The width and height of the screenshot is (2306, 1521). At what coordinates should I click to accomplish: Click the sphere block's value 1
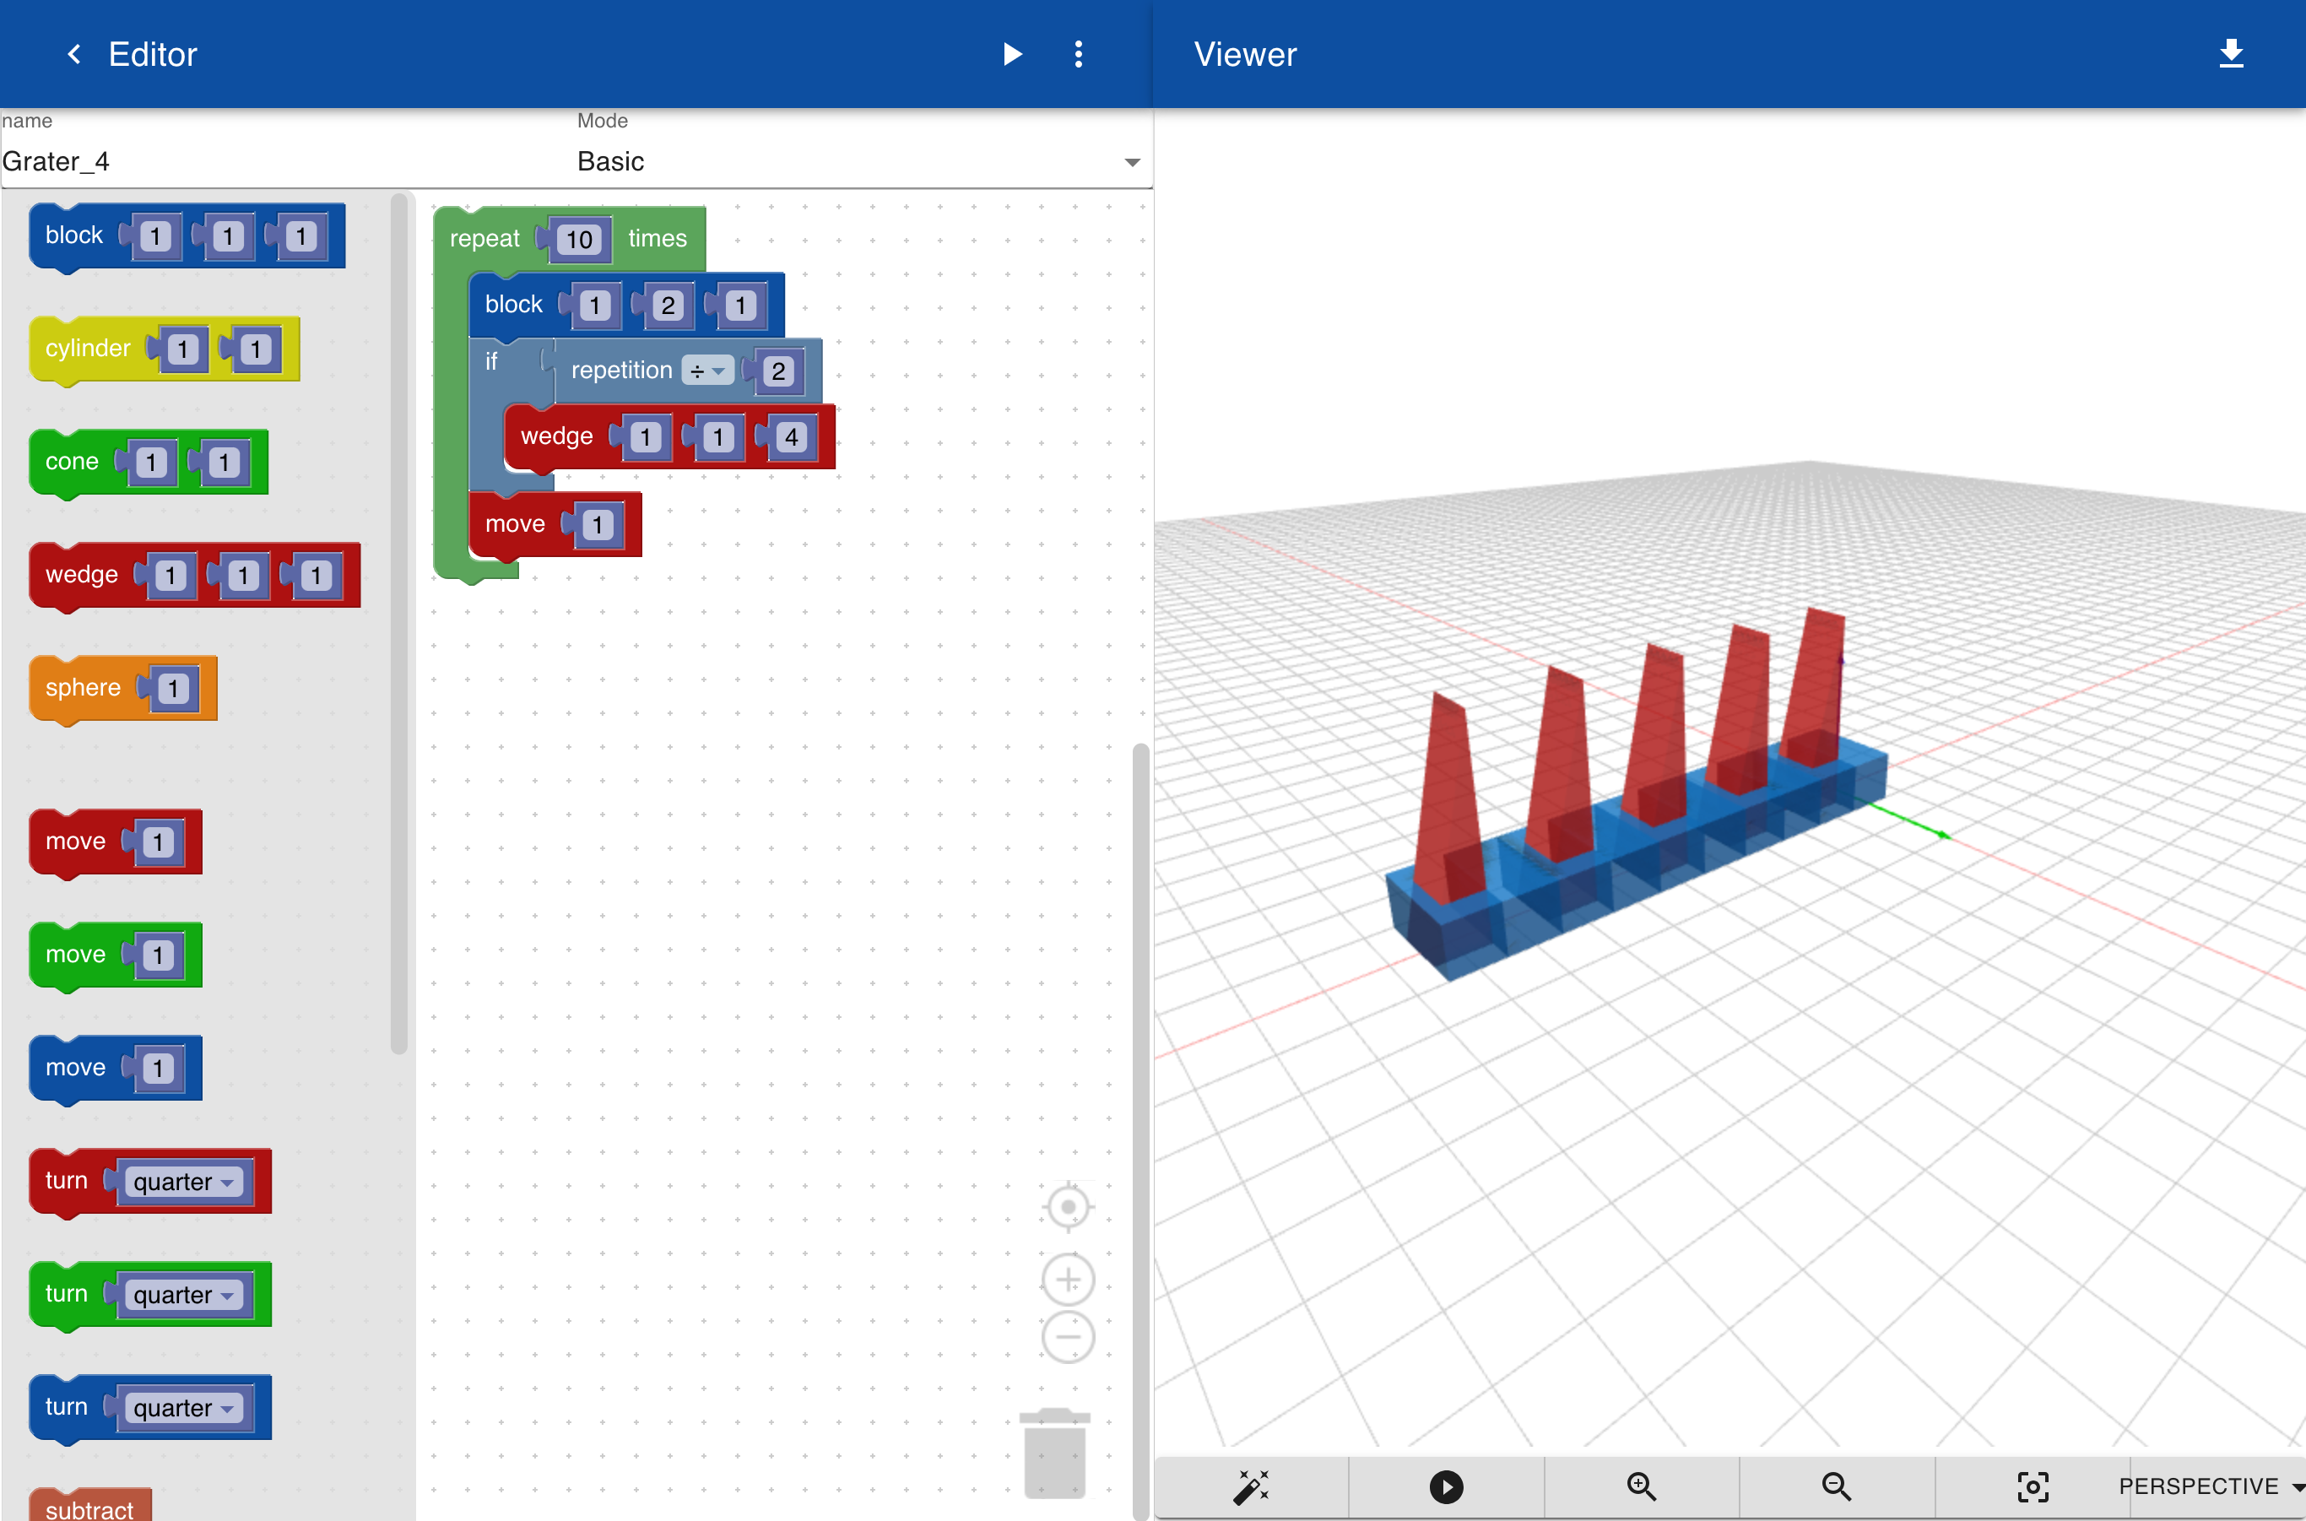click(173, 689)
